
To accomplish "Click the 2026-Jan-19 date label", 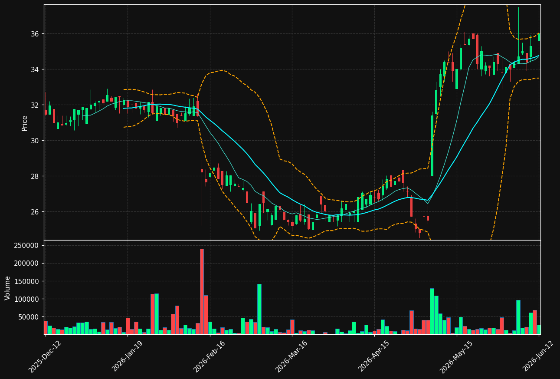I will pos(127,356).
